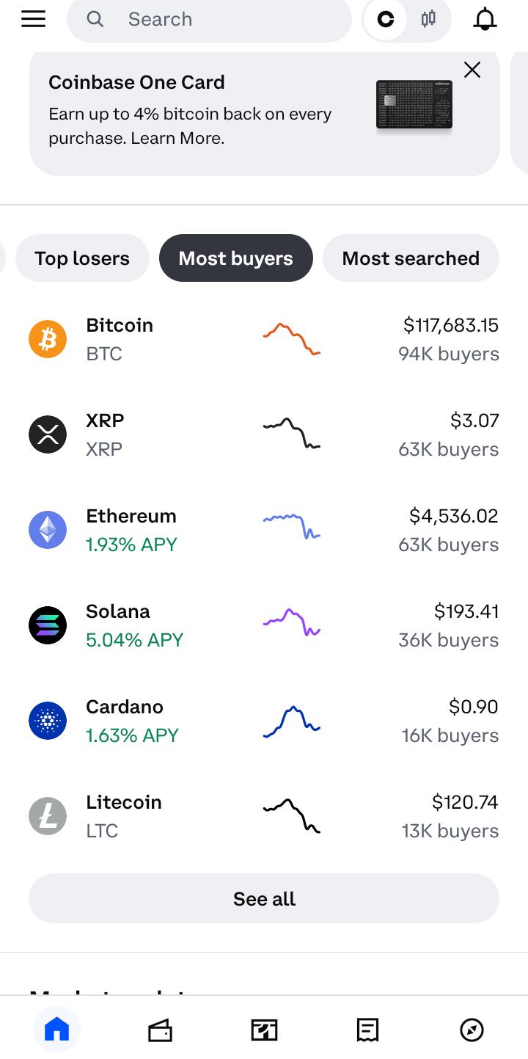Open the notifications bell

485,19
